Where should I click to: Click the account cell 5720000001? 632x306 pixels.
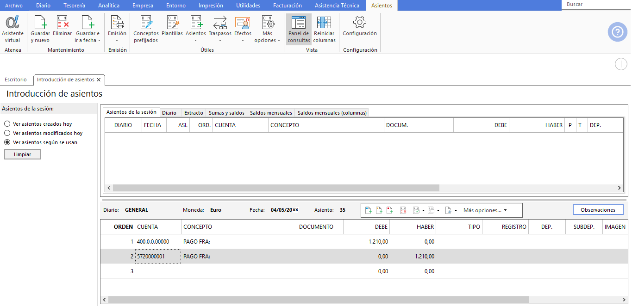[x=158, y=257]
